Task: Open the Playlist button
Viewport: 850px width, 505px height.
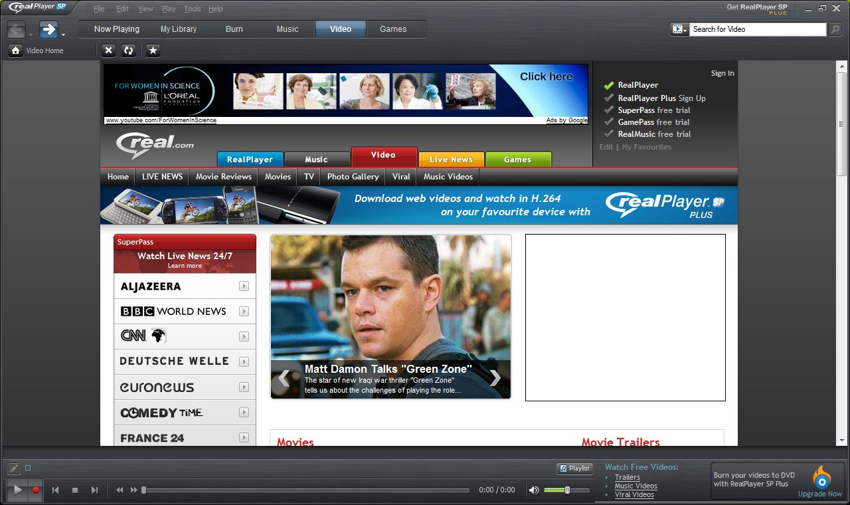Action: (x=574, y=468)
